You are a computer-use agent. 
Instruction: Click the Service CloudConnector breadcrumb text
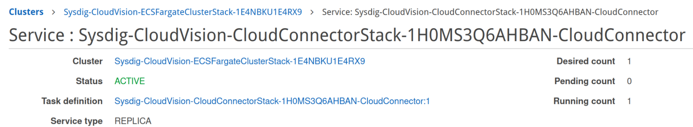[x=490, y=12]
